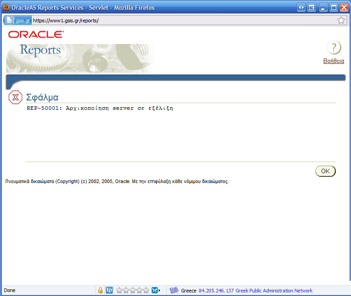The image size is (351, 296).
Task: Select the URL address field
Action: tap(184, 21)
